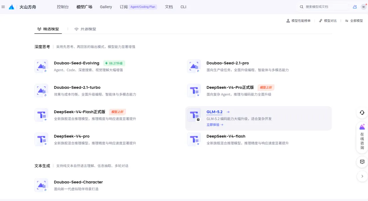
Task: Click the 在线咨询 assistant icon
Action: tap(362, 127)
